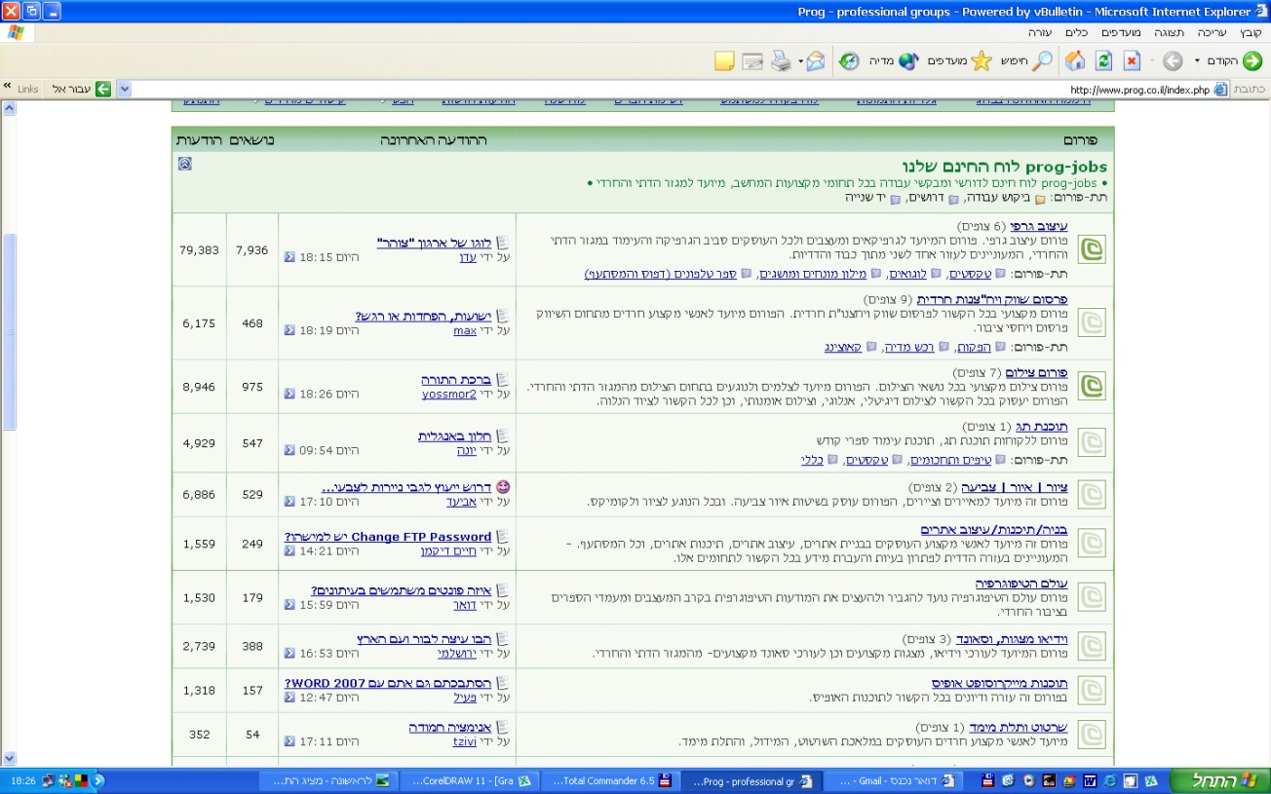Select the post count 79,383

click(199, 250)
